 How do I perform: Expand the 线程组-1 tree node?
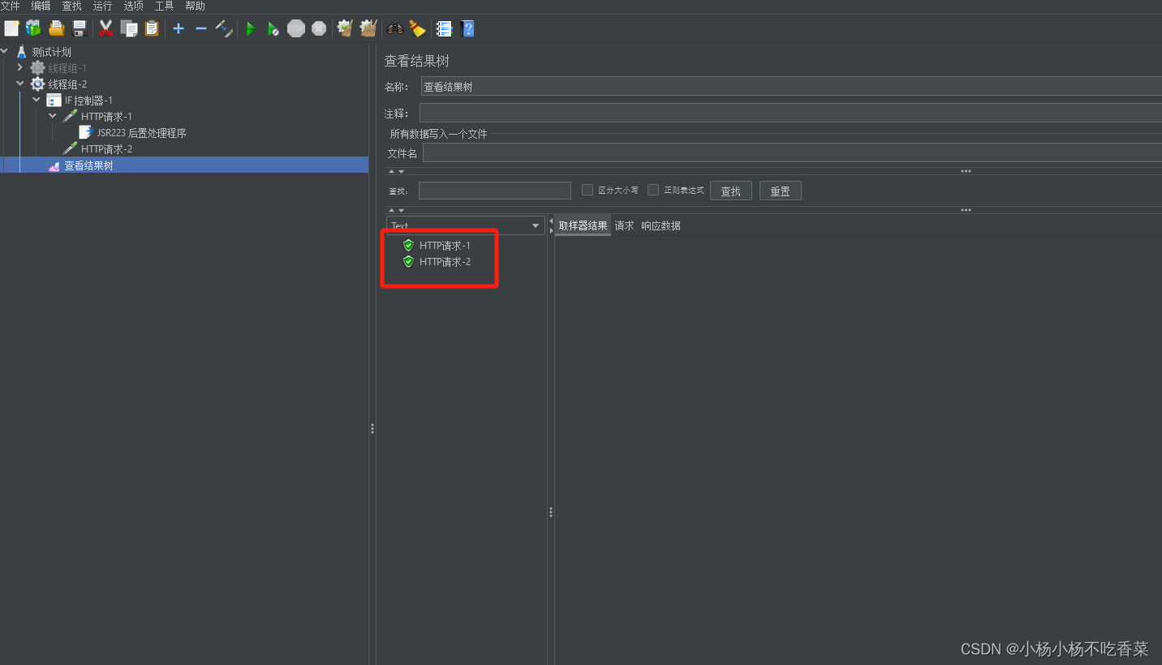20,67
